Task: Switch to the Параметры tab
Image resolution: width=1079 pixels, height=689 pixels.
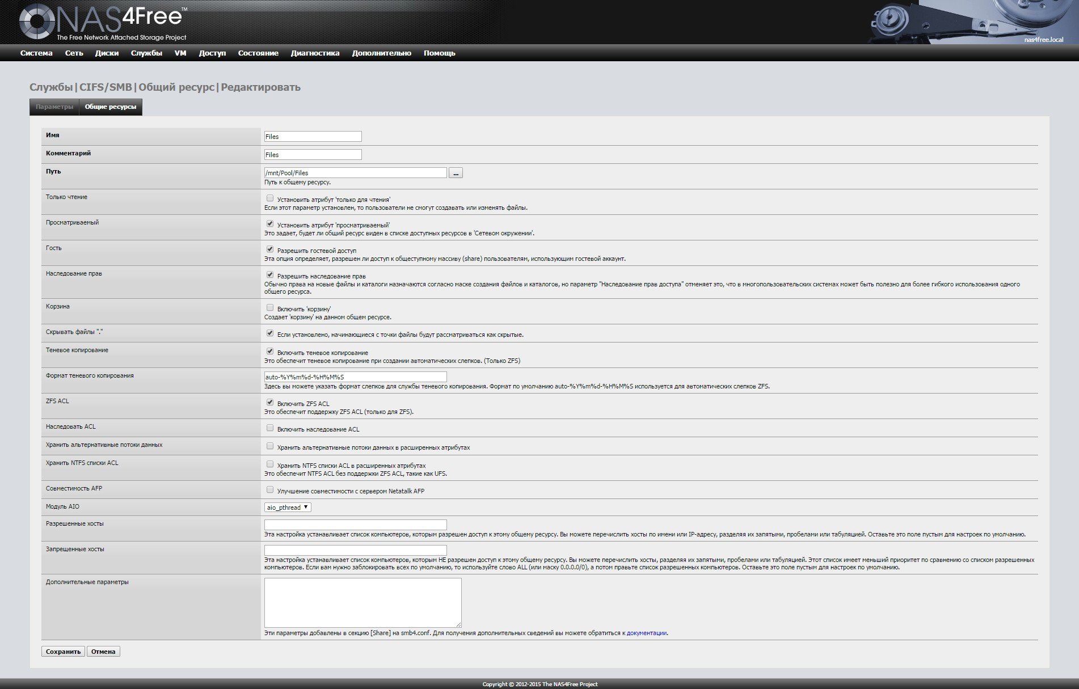Action: (x=54, y=107)
